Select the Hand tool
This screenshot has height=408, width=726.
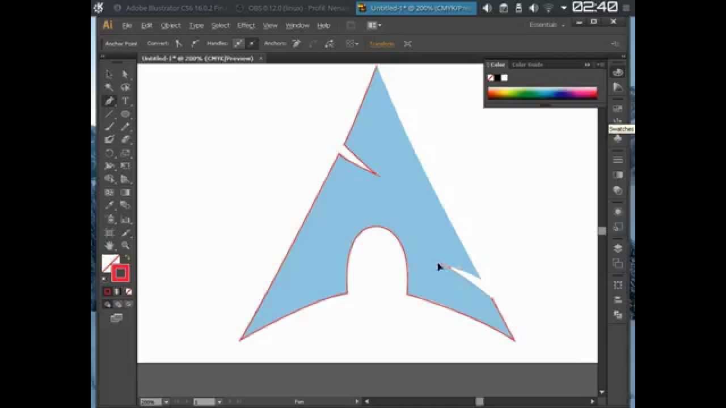(x=109, y=246)
